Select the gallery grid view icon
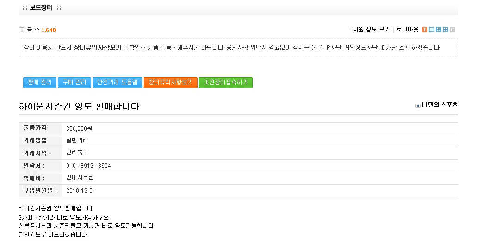This screenshot has height=245, width=477. pyautogui.click(x=446, y=30)
